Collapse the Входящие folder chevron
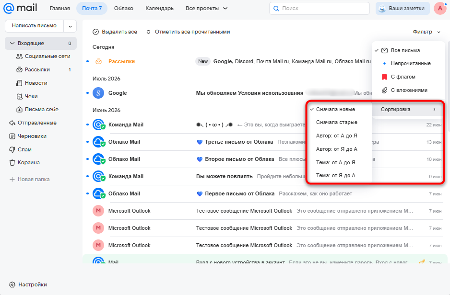This screenshot has height=295, width=450. 12,43
